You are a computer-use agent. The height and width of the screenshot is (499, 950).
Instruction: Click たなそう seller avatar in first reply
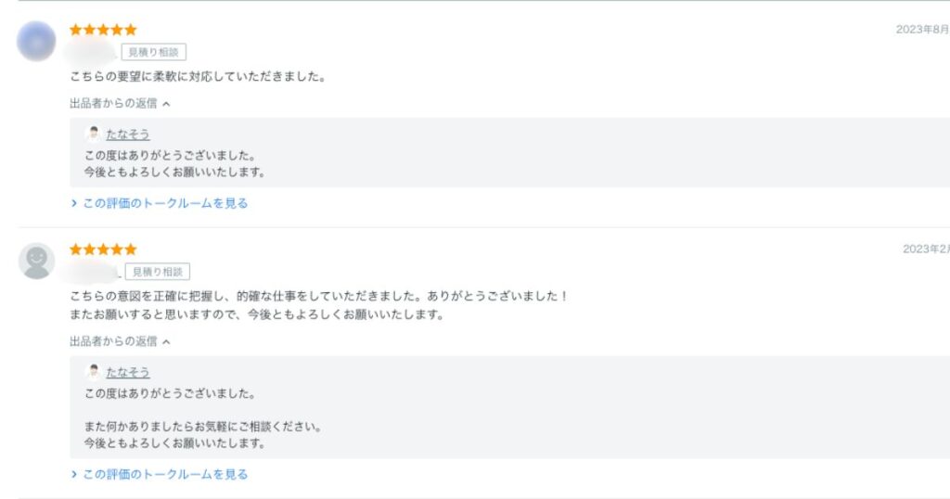click(94, 134)
